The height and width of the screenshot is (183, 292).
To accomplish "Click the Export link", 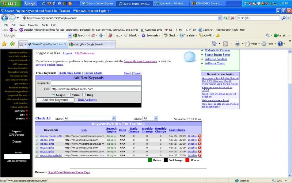I will click(137, 73).
